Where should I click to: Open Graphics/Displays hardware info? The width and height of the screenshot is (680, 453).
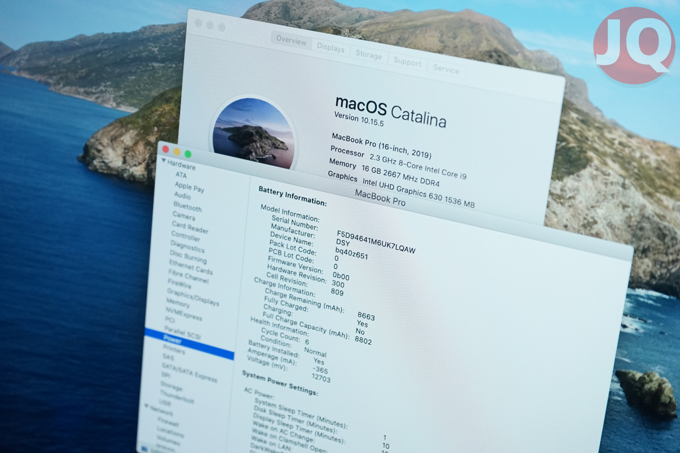click(193, 298)
